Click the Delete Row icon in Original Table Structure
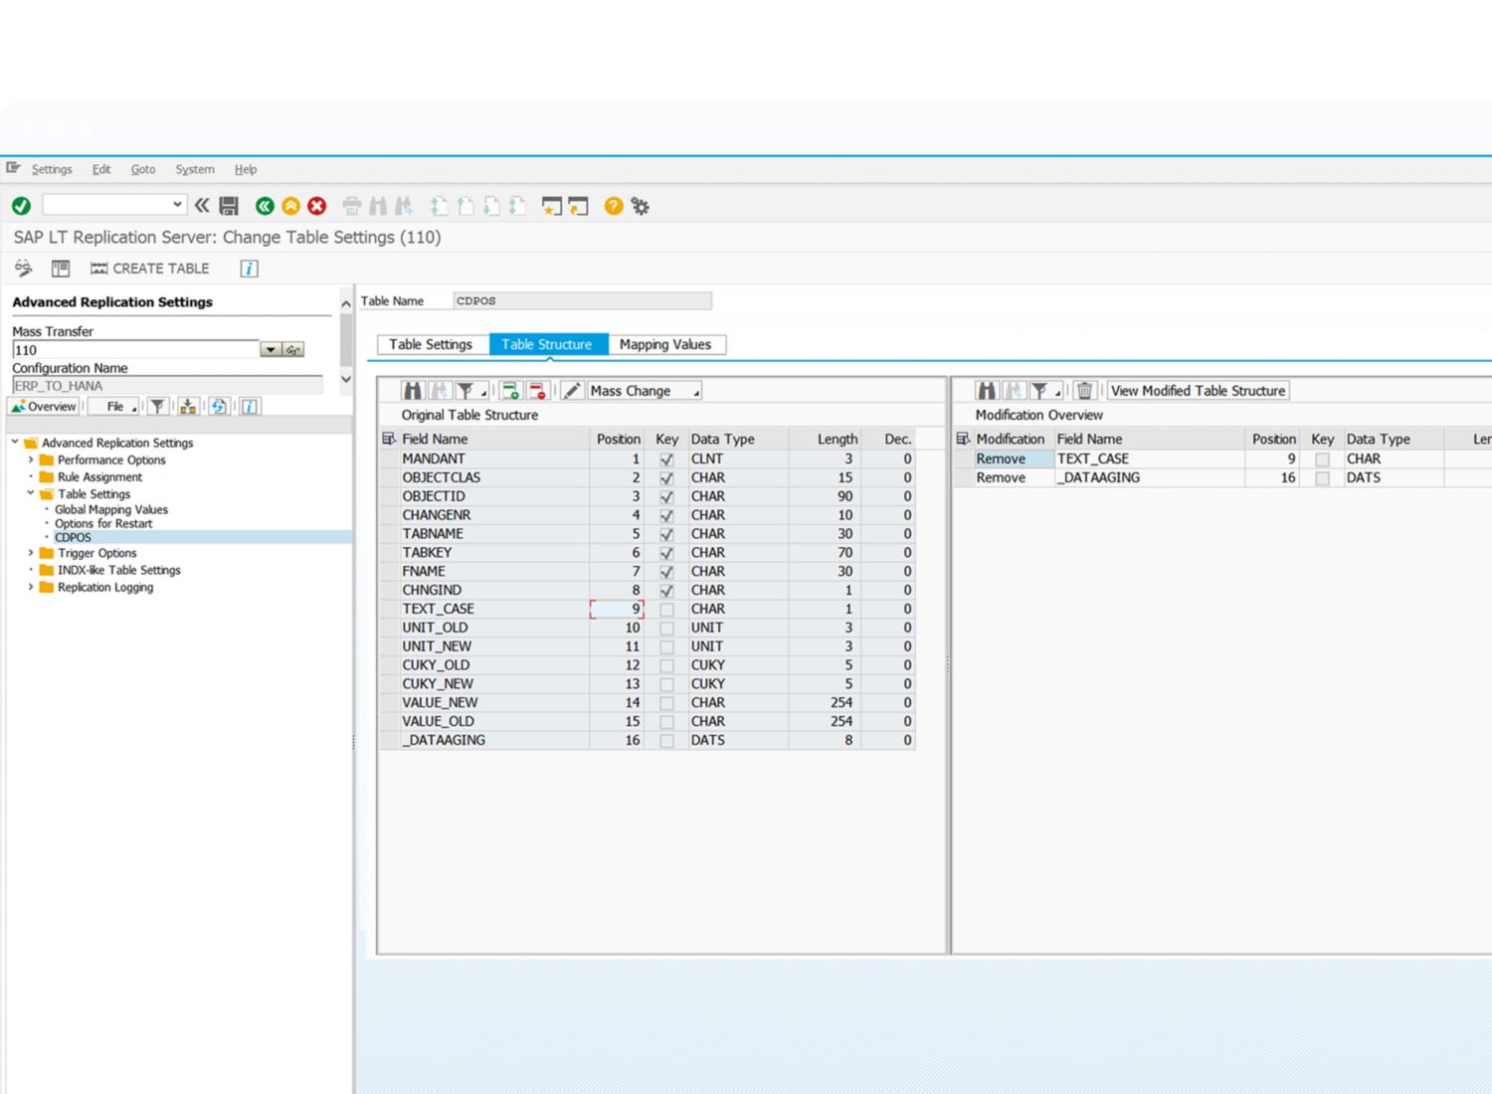 click(537, 391)
